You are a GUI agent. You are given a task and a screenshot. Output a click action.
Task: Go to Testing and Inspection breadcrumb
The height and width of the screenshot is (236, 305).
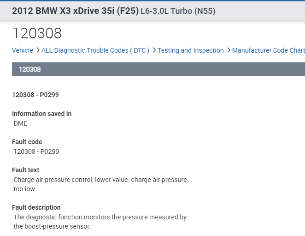point(191,50)
